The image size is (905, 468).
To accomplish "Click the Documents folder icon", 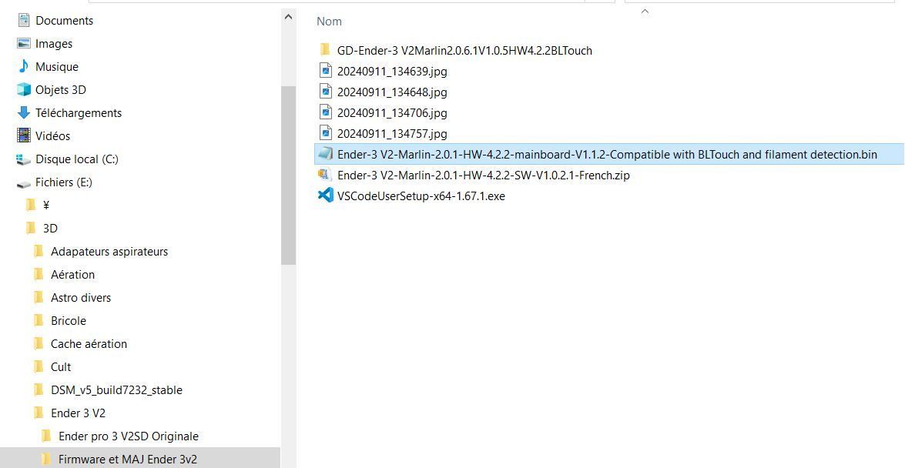I will (24, 20).
